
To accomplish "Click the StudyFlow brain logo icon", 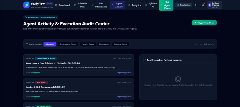I will pyautogui.click(x=26, y=5).
